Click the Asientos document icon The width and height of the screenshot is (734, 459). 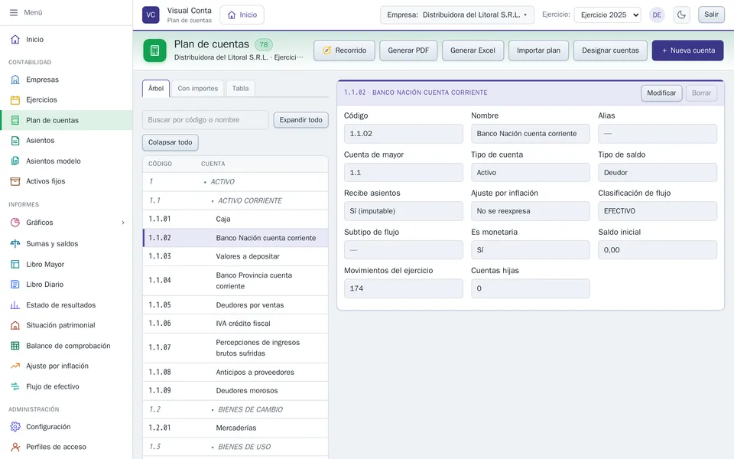15,141
